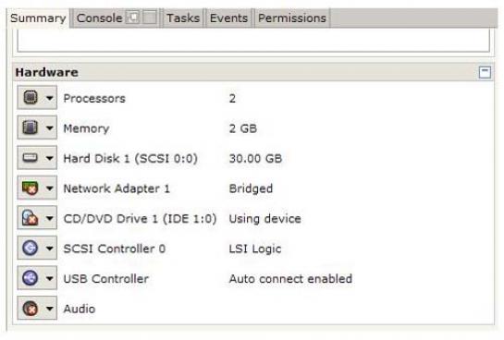Click the USB Controller icon

click(x=31, y=278)
